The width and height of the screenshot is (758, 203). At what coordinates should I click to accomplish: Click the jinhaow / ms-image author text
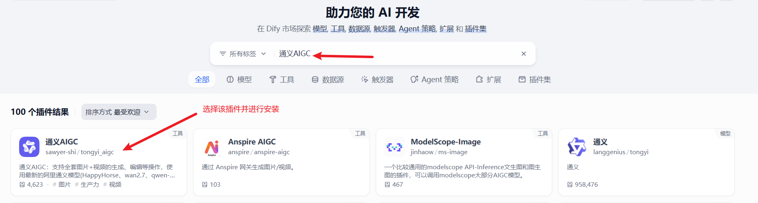pos(439,152)
